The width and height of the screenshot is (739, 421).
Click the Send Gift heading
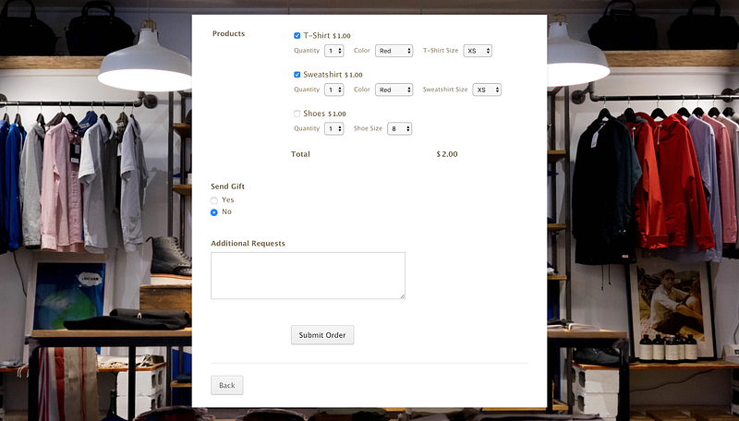point(227,186)
